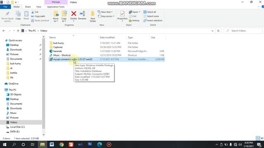Refresh the Videos folder
The image size is (264, 148).
coord(218,31)
